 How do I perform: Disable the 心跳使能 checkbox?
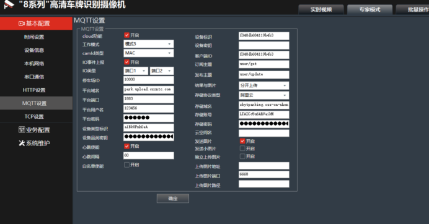(x=126, y=146)
